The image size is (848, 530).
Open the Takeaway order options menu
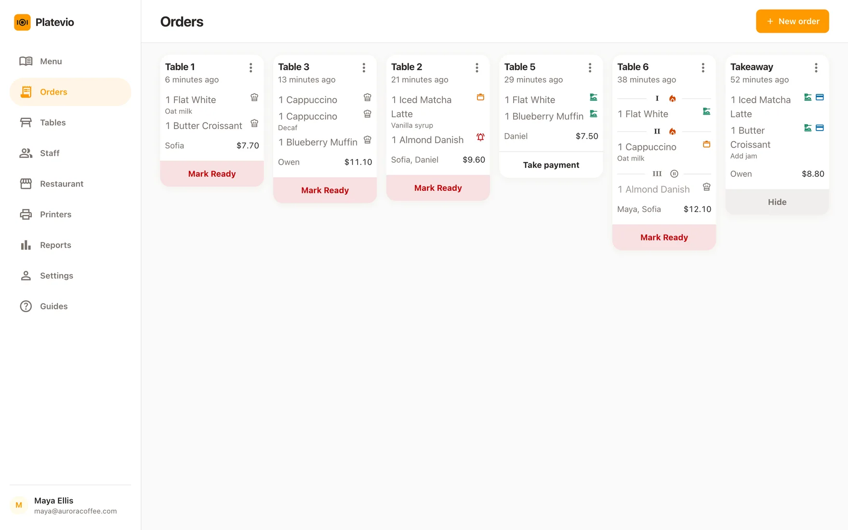point(816,68)
